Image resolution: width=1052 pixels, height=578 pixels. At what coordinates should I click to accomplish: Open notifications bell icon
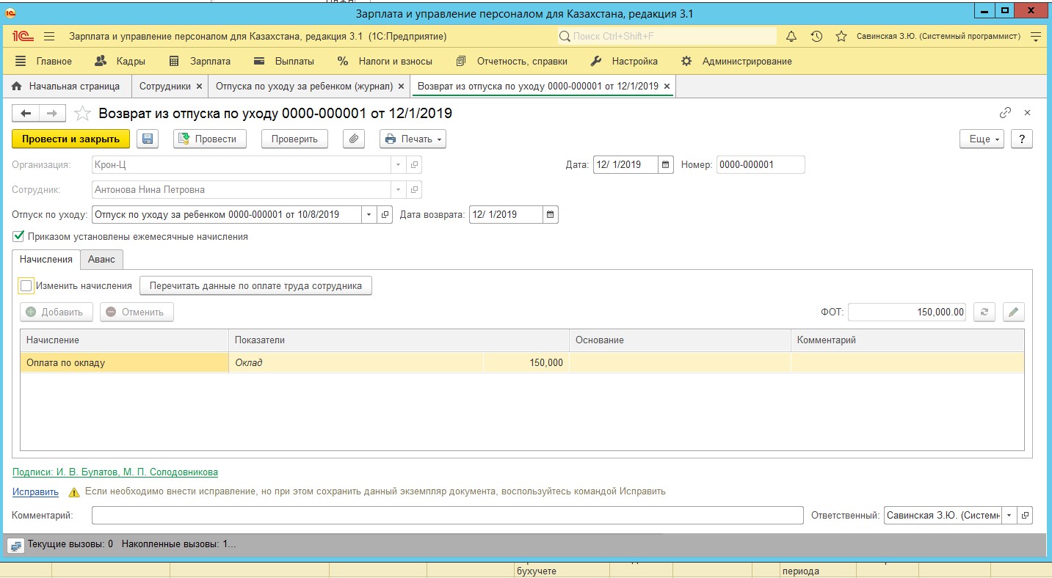coord(791,36)
